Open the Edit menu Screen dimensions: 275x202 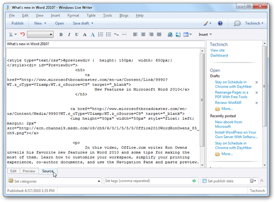(25, 15)
